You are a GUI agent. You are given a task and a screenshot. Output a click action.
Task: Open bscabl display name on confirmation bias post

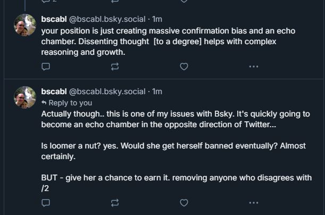(x=54, y=19)
